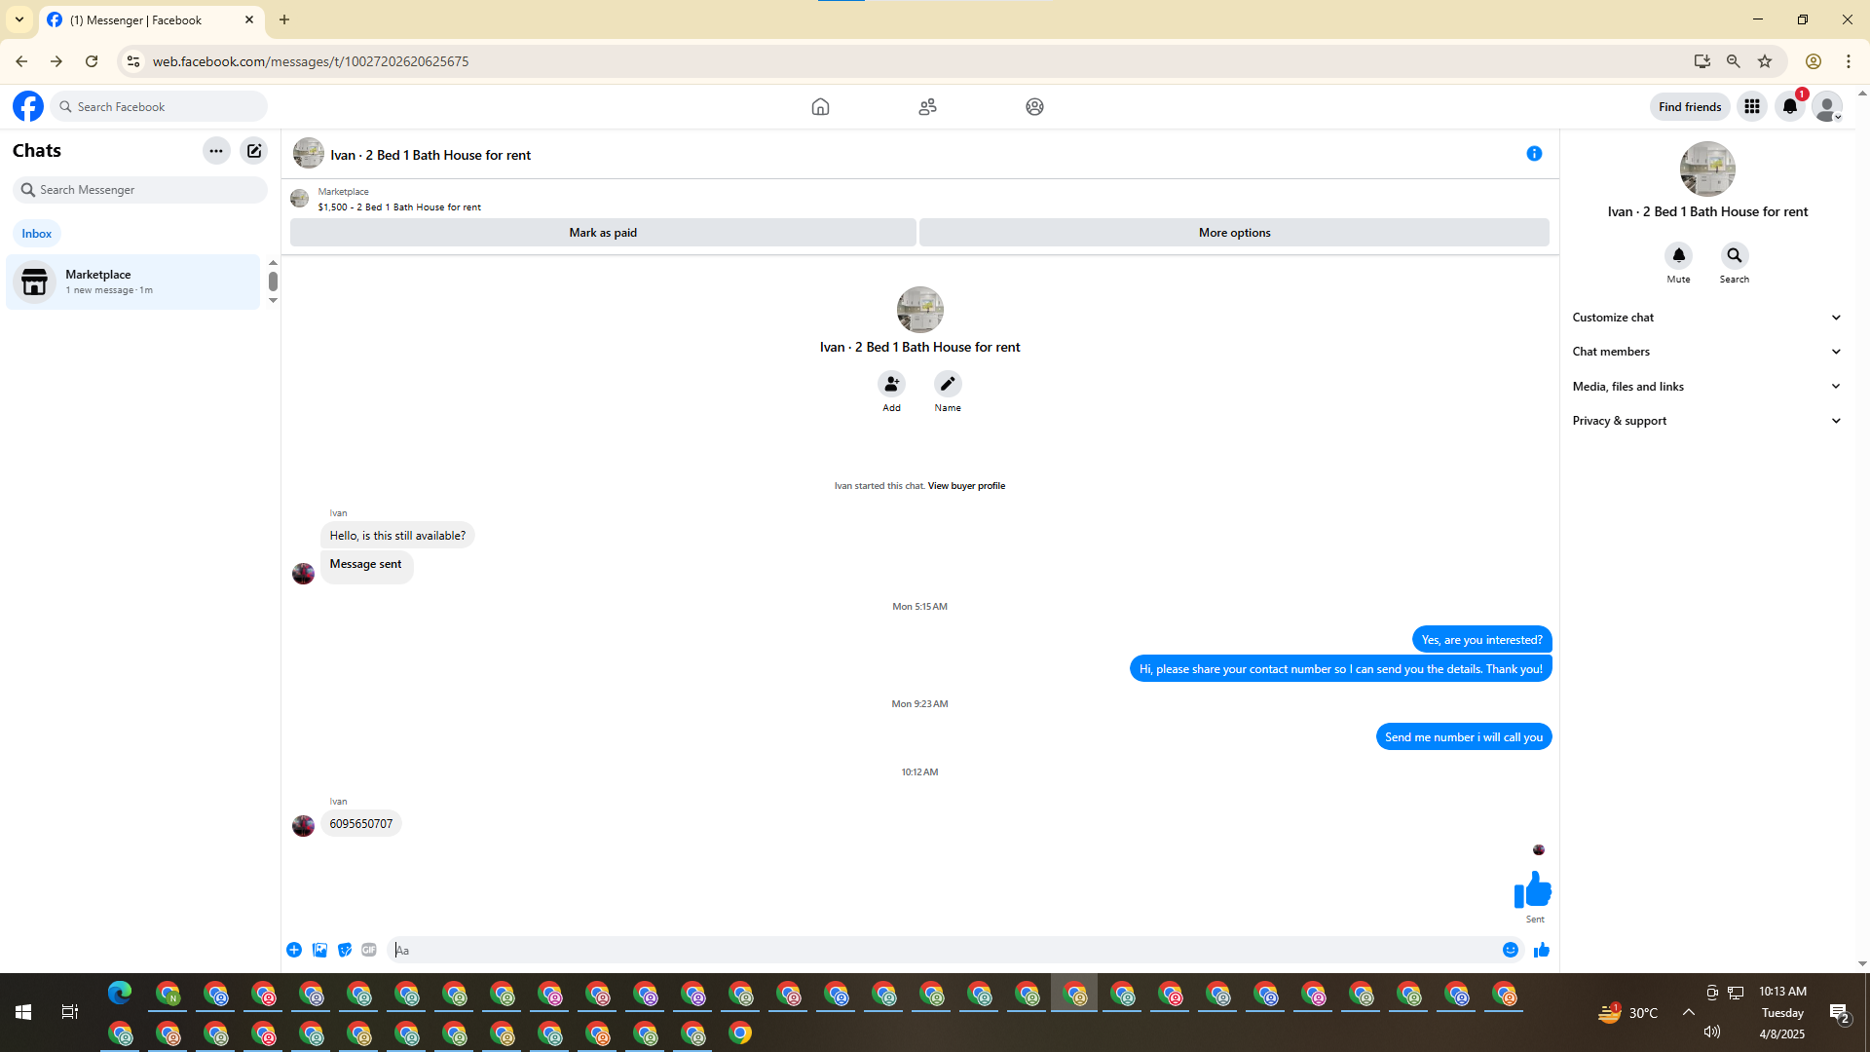Click the conversation information icon

(1534, 154)
